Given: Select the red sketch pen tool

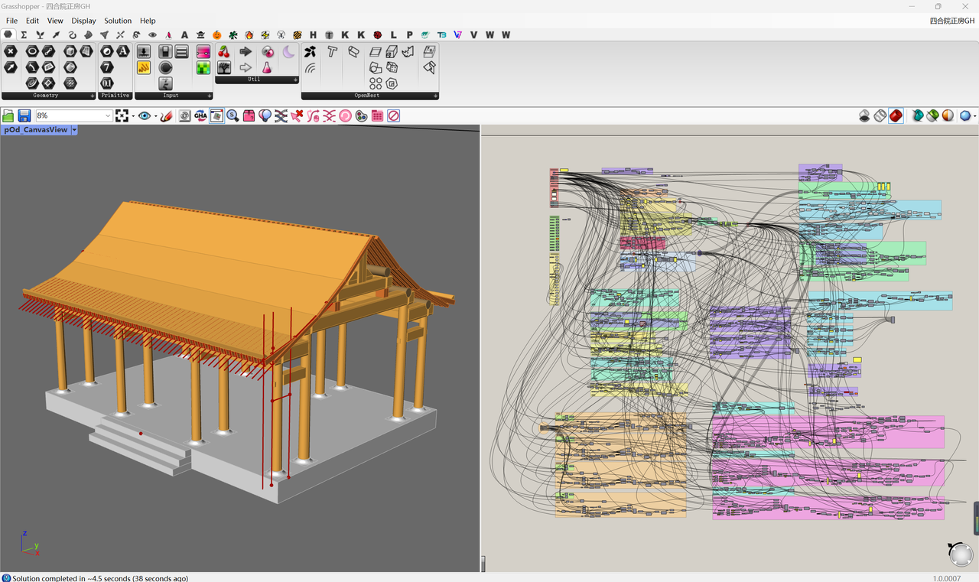Looking at the screenshot, I should pos(167,115).
